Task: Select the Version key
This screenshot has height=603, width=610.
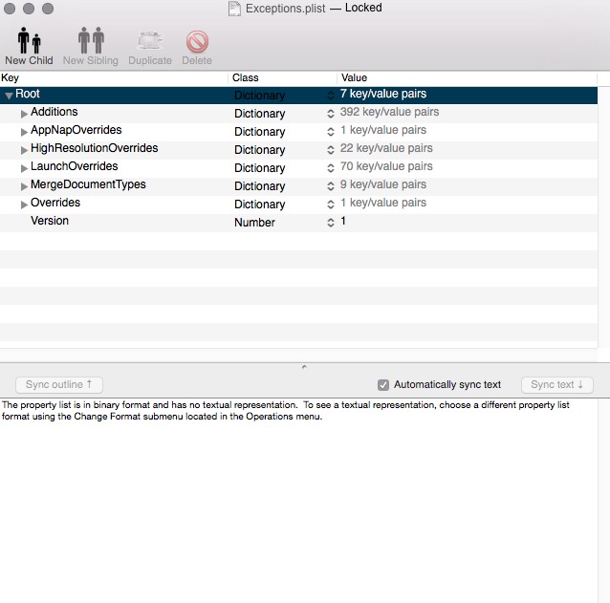Action: 50,221
